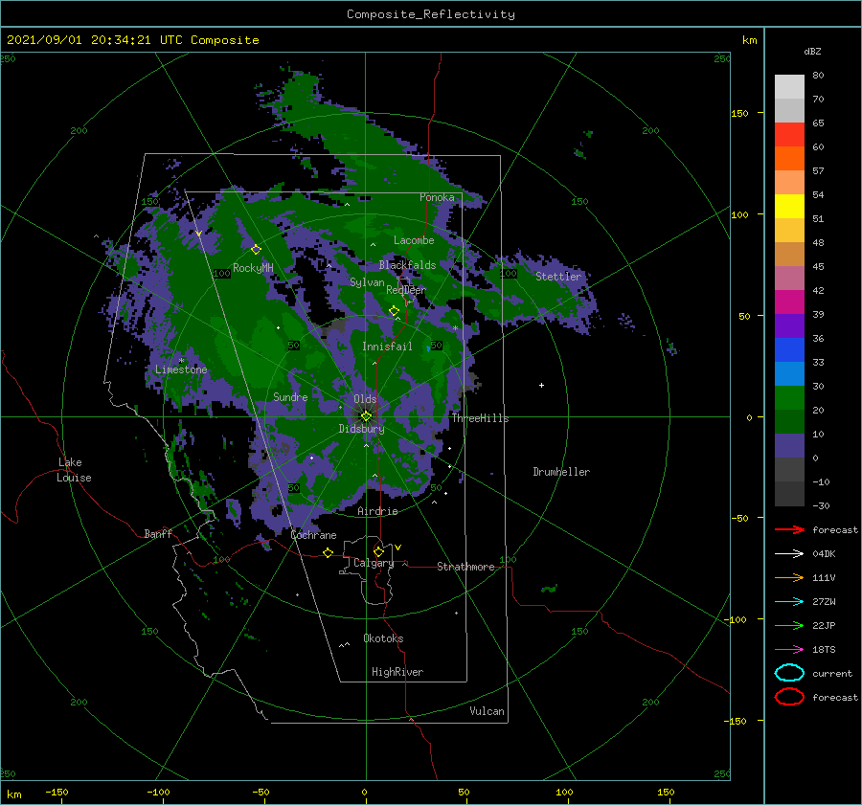862x805 pixels.
Task: Click the Didsbury town label
Action: [x=361, y=429]
